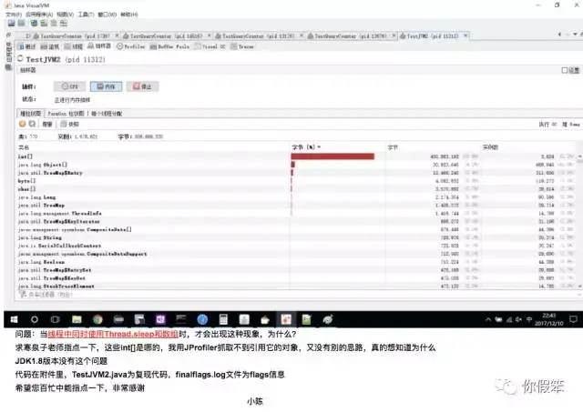Open the 帮助(H) menu
The width and height of the screenshot is (583, 412).
click(x=129, y=15)
